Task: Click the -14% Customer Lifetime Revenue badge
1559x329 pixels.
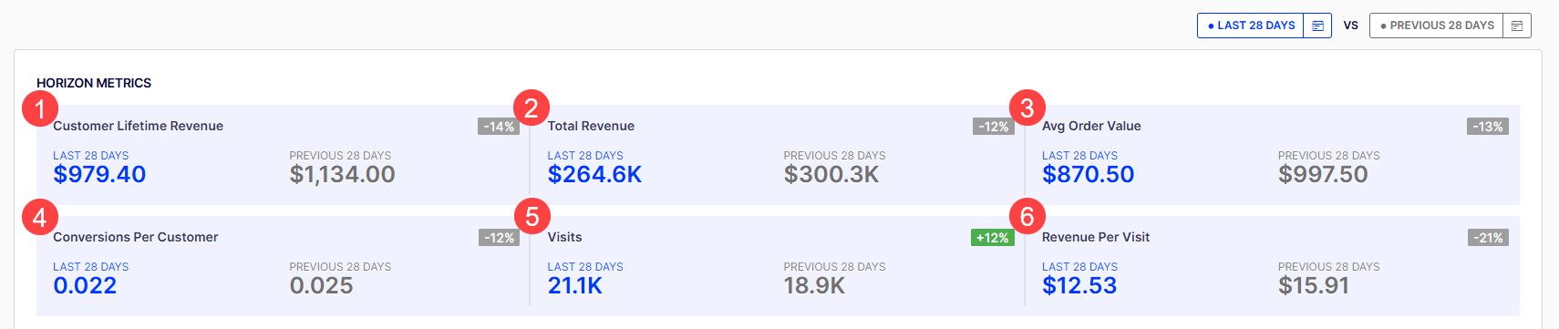Action: [499, 127]
